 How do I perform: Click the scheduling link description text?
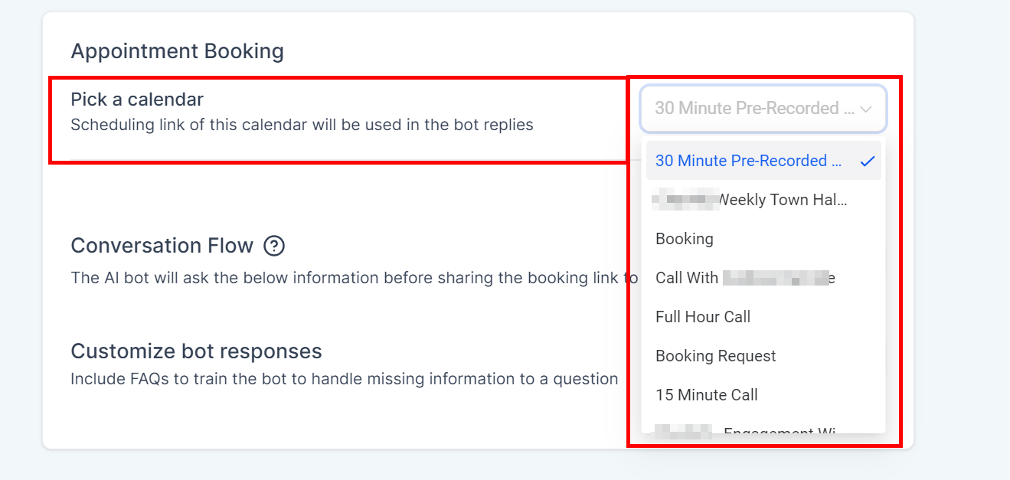(x=302, y=125)
